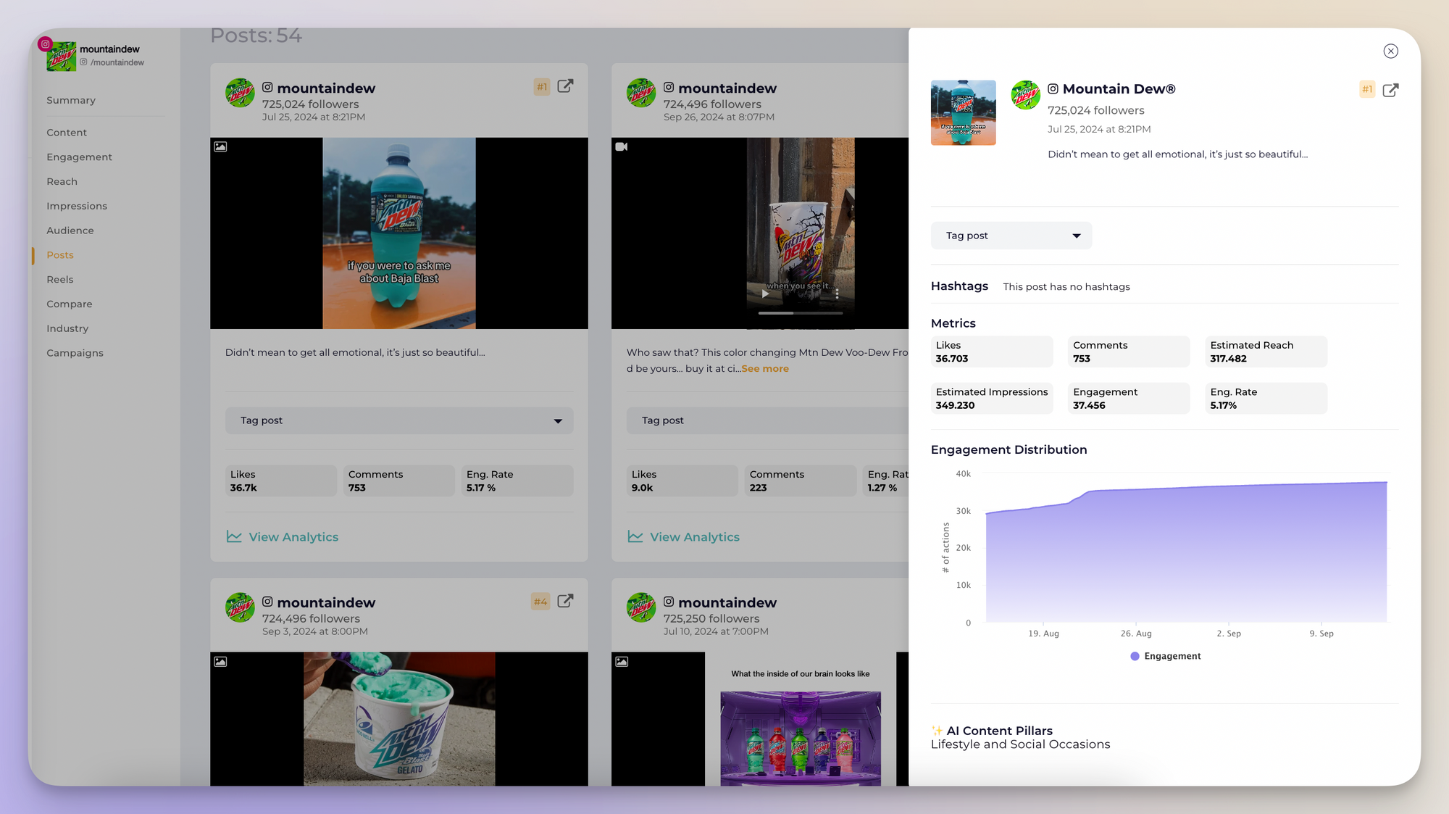Click the video progress bar
This screenshot has height=814, width=1449.
click(x=801, y=313)
